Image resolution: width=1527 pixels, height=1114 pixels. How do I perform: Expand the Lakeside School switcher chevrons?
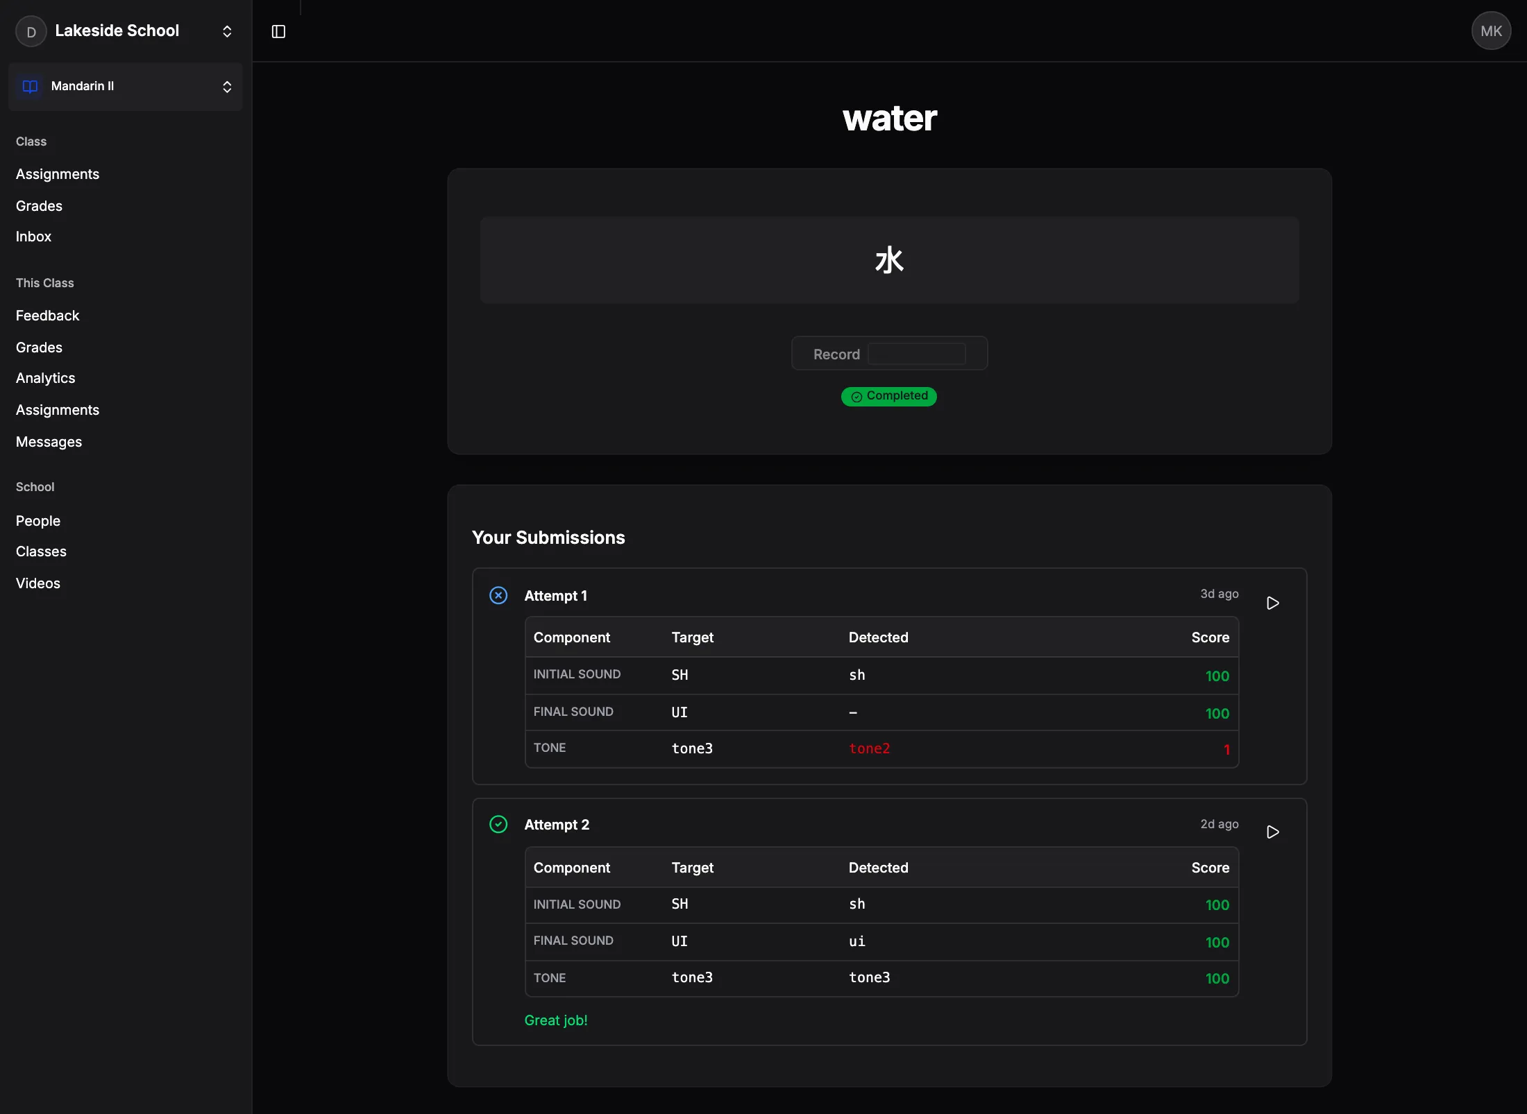227,31
